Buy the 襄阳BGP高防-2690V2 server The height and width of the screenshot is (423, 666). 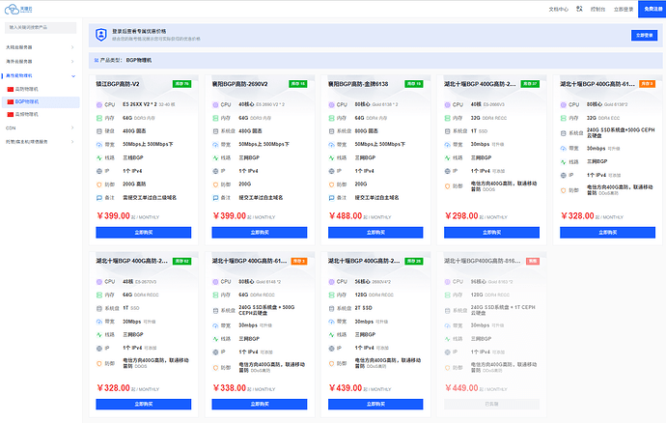point(260,233)
